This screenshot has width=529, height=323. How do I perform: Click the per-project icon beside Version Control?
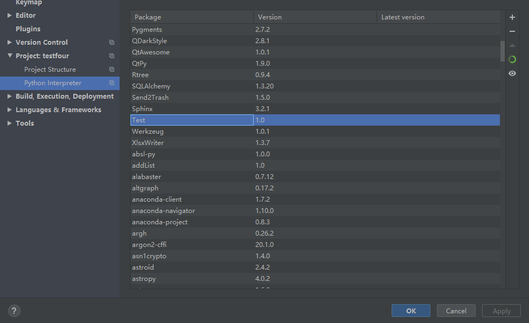[112, 43]
